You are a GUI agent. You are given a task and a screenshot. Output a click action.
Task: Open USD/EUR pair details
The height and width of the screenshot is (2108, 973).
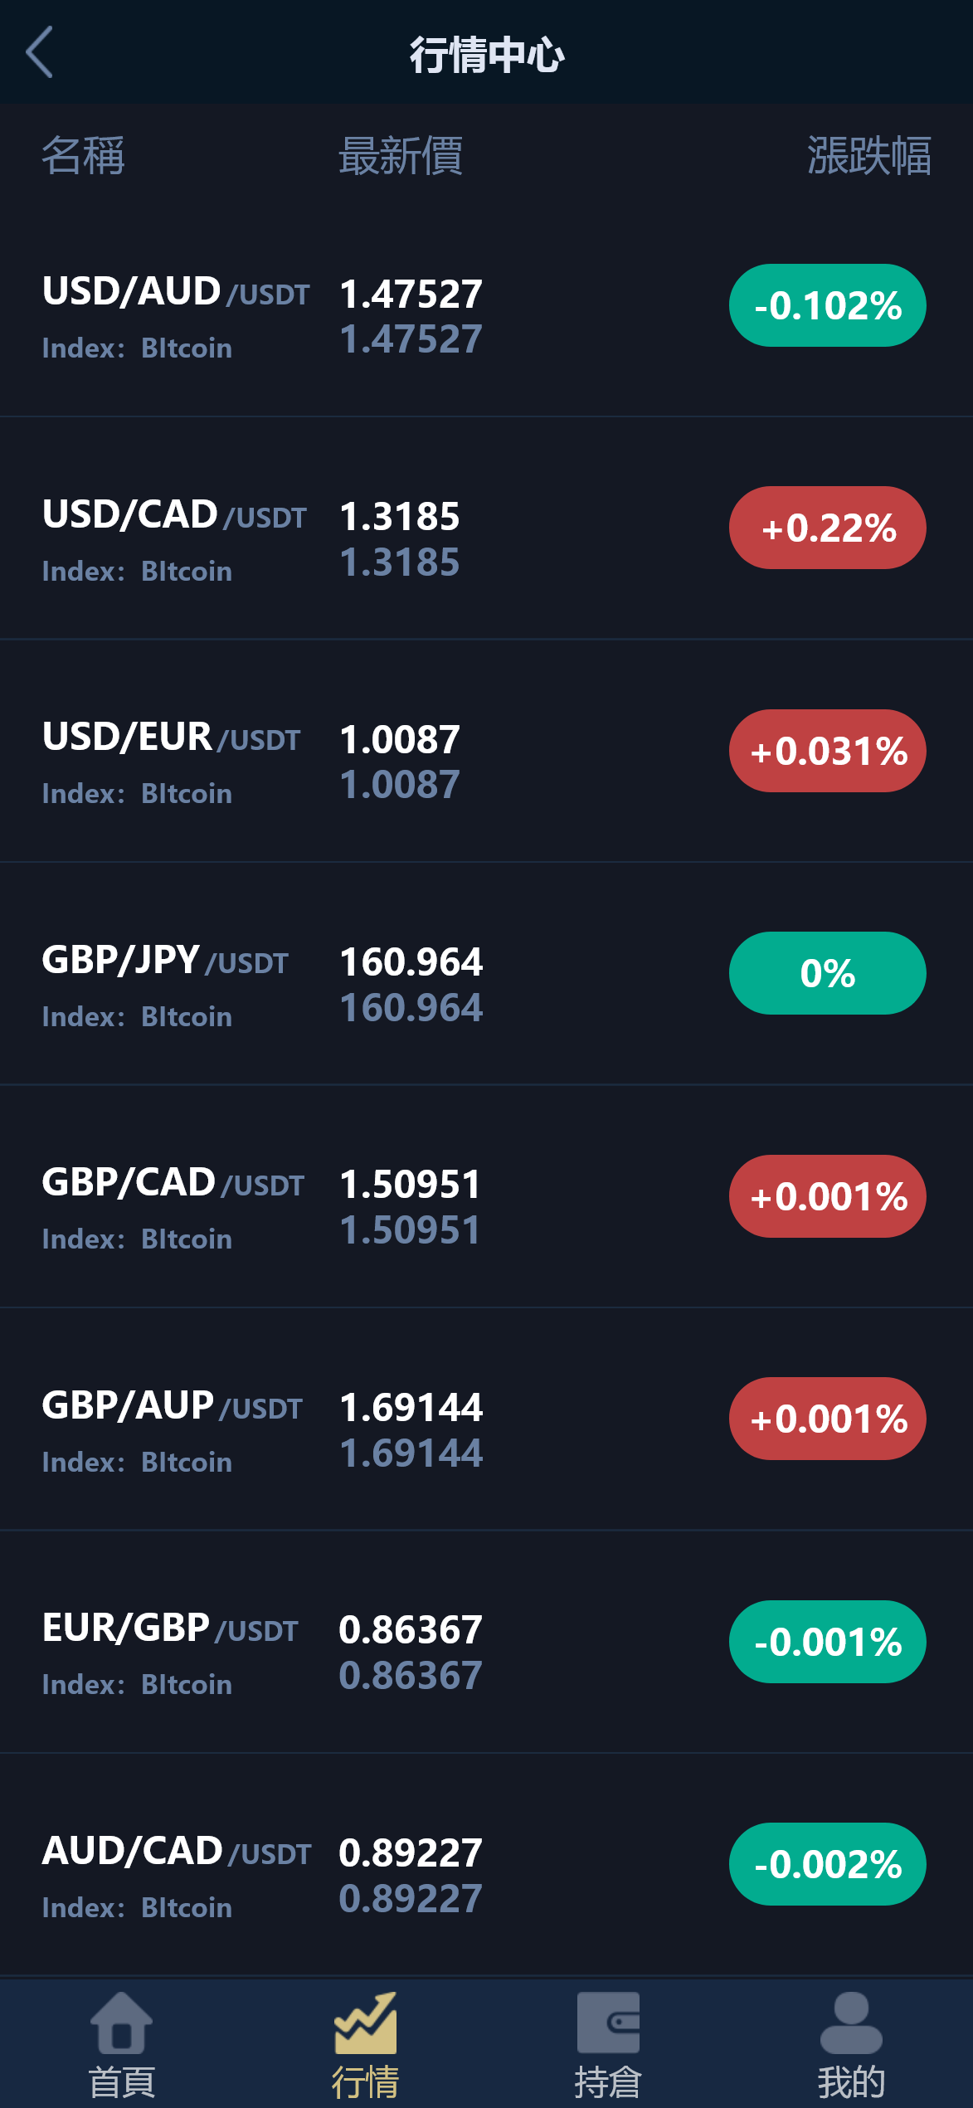[128, 738]
